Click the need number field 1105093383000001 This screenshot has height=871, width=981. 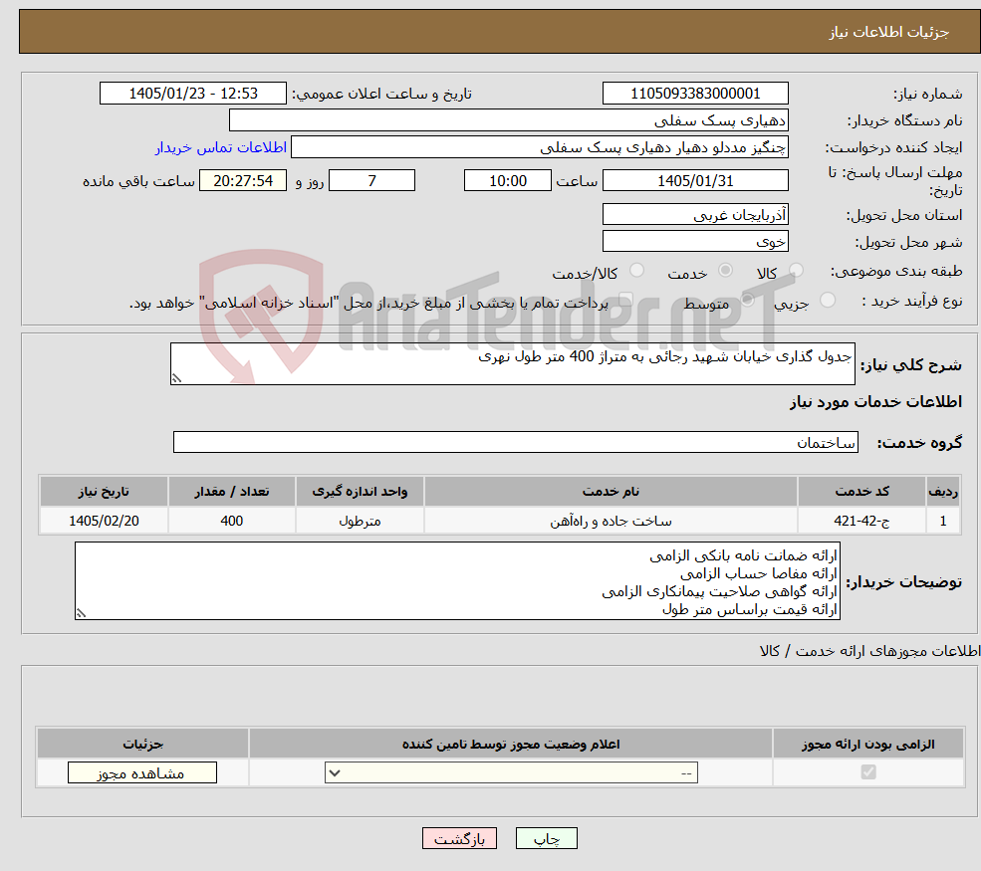pyautogui.click(x=695, y=94)
